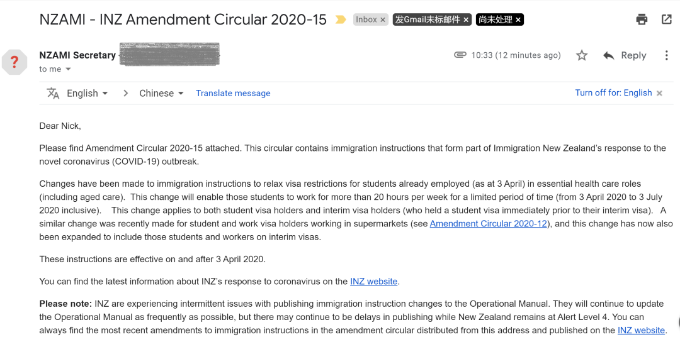Open the Chinese target language dropdown
680x337 pixels.
161,93
